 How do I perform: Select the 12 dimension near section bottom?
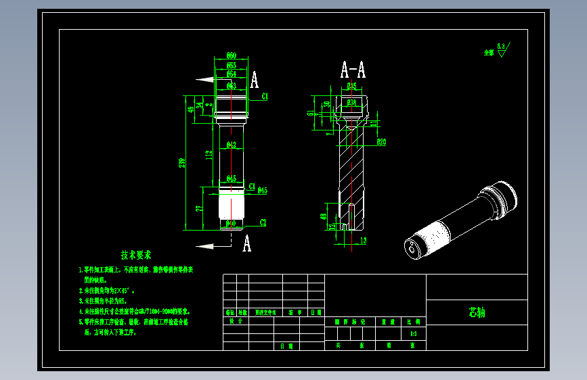coord(332,227)
